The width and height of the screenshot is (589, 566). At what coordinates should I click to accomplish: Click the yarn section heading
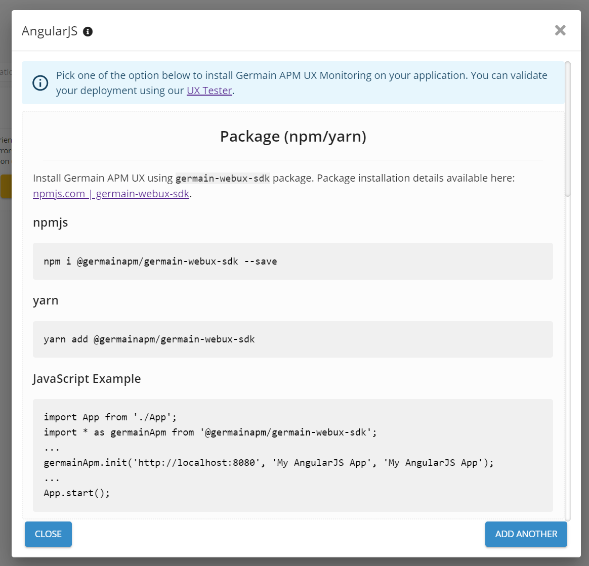pyautogui.click(x=46, y=300)
